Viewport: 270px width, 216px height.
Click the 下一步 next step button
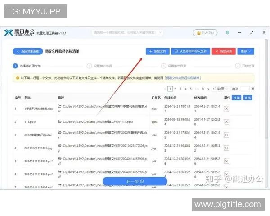135,181
